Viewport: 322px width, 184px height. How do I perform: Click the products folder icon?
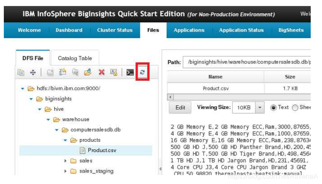74,140
